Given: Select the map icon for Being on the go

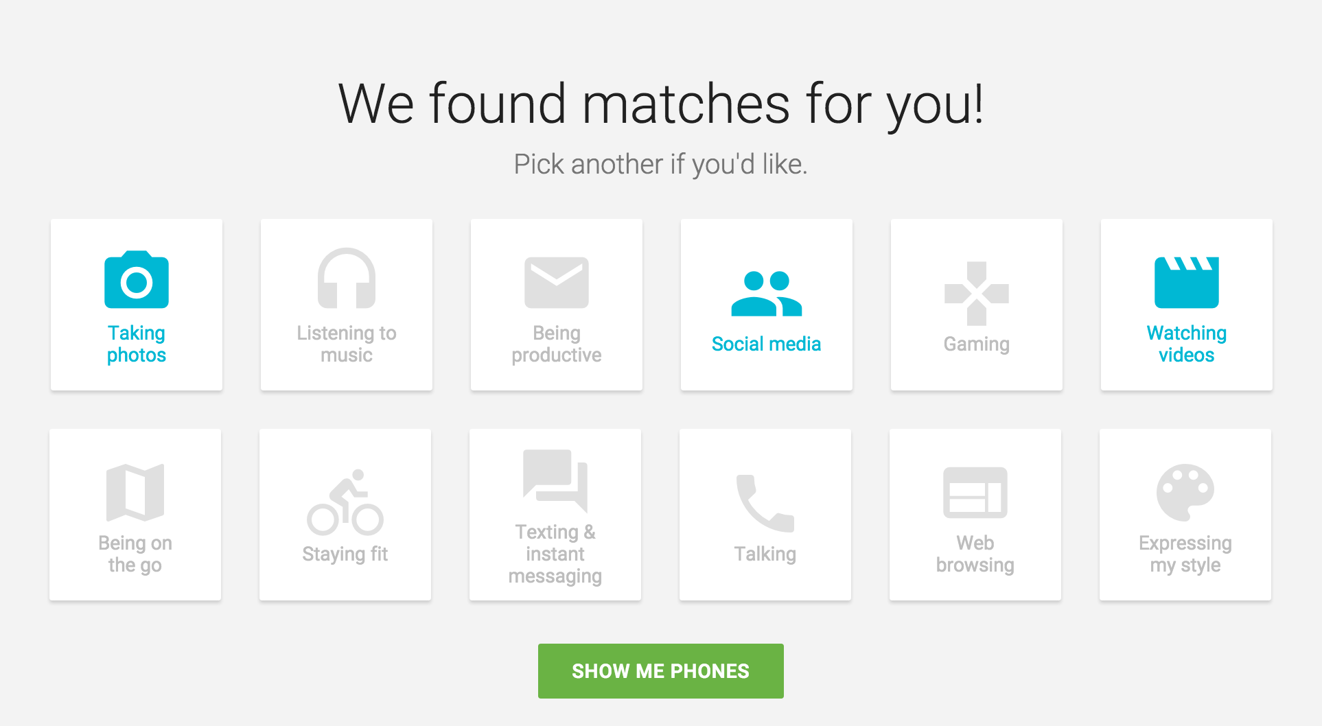Looking at the screenshot, I should coord(135,493).
